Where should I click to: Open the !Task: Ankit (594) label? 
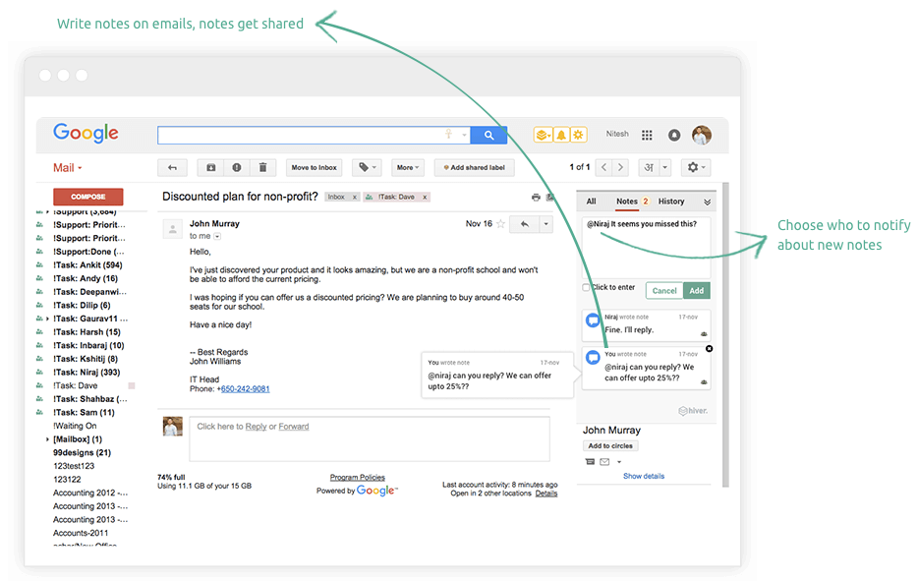click(87, 265)
